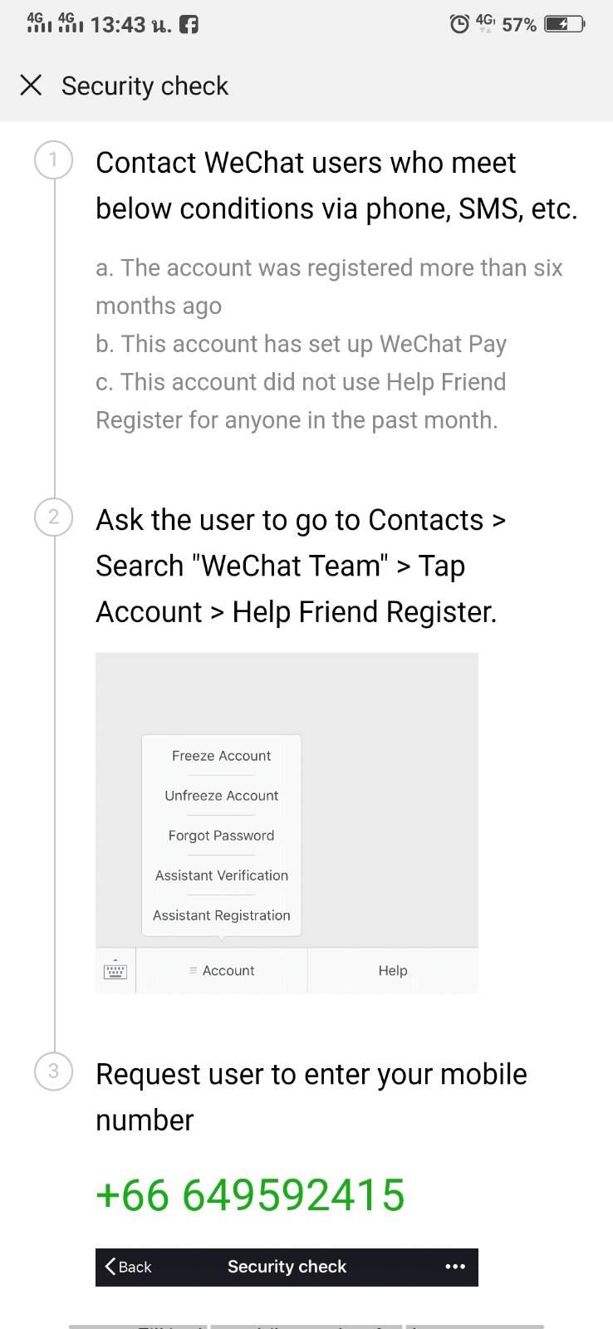The height and width of the screenshot is (1329, 613).
Task: Tap the Facebook notification icon
Action: pyautogui.click(x=189, y=24)
